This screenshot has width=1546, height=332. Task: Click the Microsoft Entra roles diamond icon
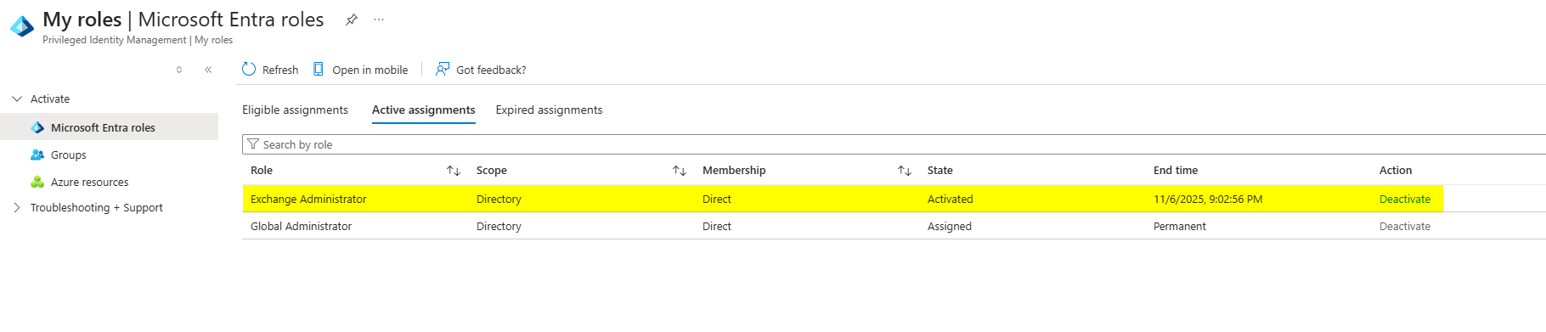(x=37, y=127)
